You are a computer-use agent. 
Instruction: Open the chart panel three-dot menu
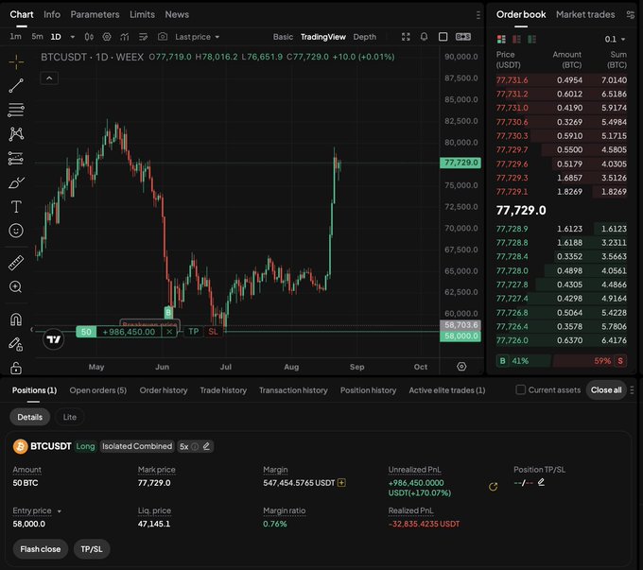478,15
